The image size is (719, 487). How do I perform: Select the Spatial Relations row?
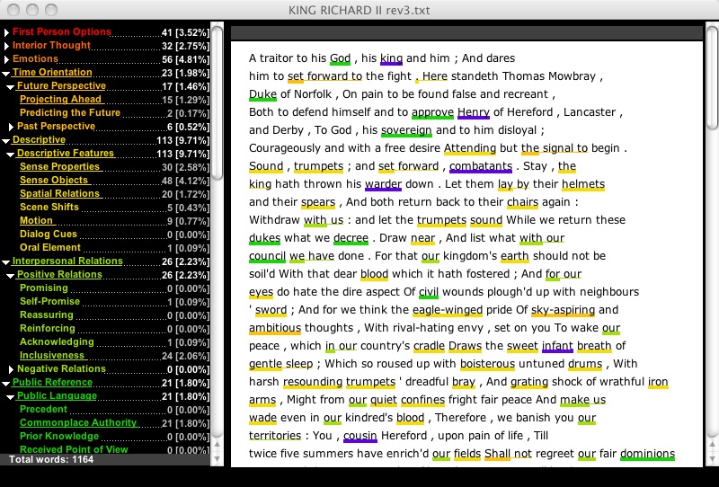click(x=114, y=193)
